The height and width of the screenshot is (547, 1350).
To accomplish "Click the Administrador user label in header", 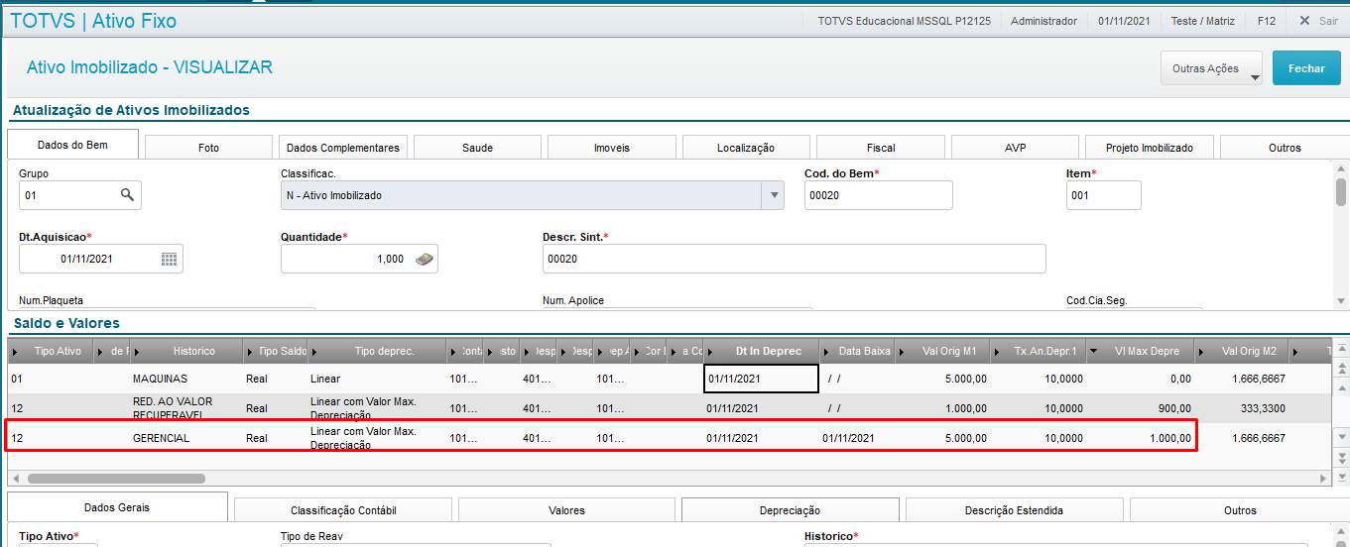I will click(1043, 21).
